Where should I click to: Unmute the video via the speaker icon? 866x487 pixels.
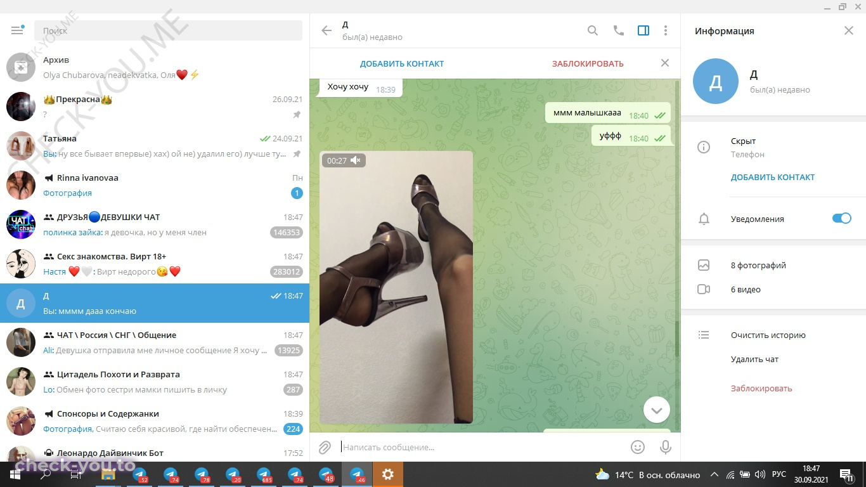click(x=356, y=160)
